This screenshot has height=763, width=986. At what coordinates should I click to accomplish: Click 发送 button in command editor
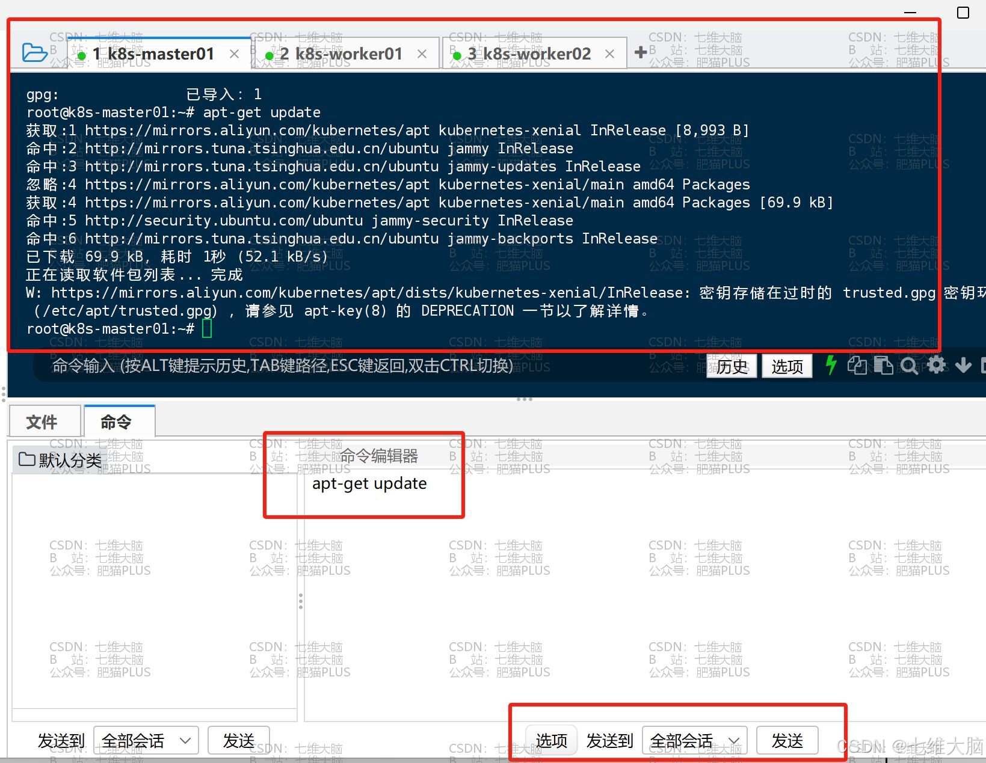(787, 741)
